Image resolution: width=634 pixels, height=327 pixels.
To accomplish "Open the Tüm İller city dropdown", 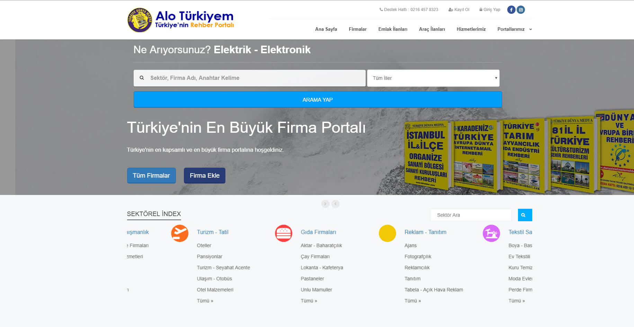I will [x=433, y=78].
